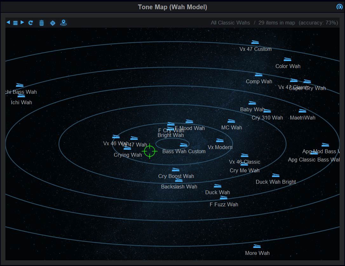Open the map list menu

(x=15, y=23)
